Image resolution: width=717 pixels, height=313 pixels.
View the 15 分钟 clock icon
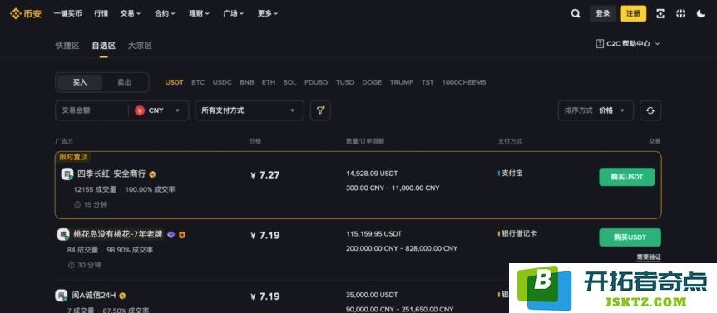click(x=77, y=205)
